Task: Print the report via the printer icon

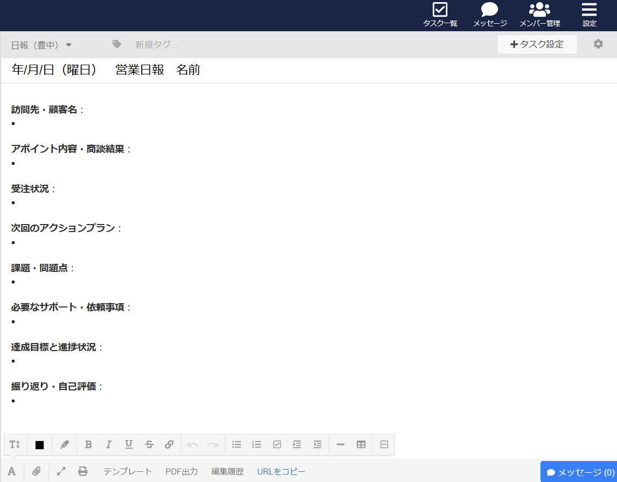Action: coord(82,471)
